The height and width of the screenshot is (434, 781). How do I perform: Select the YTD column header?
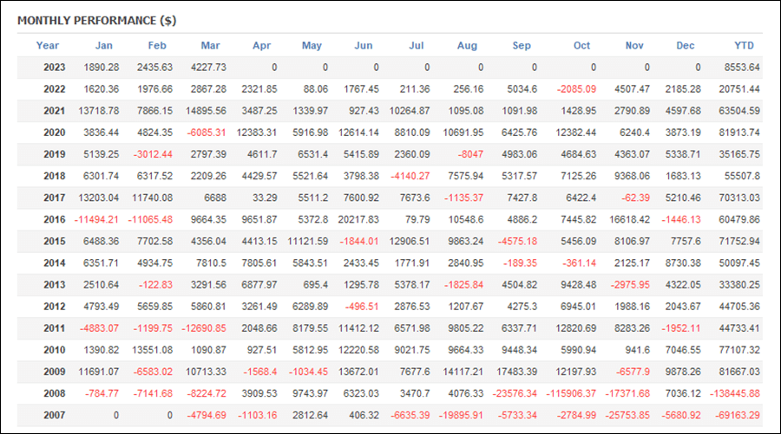[744, 45]
